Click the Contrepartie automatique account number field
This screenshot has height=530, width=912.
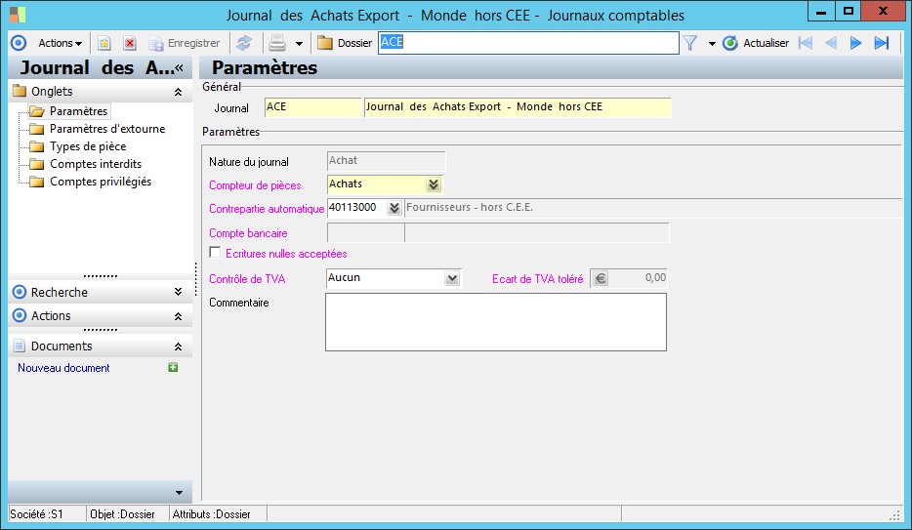point(357,208)
